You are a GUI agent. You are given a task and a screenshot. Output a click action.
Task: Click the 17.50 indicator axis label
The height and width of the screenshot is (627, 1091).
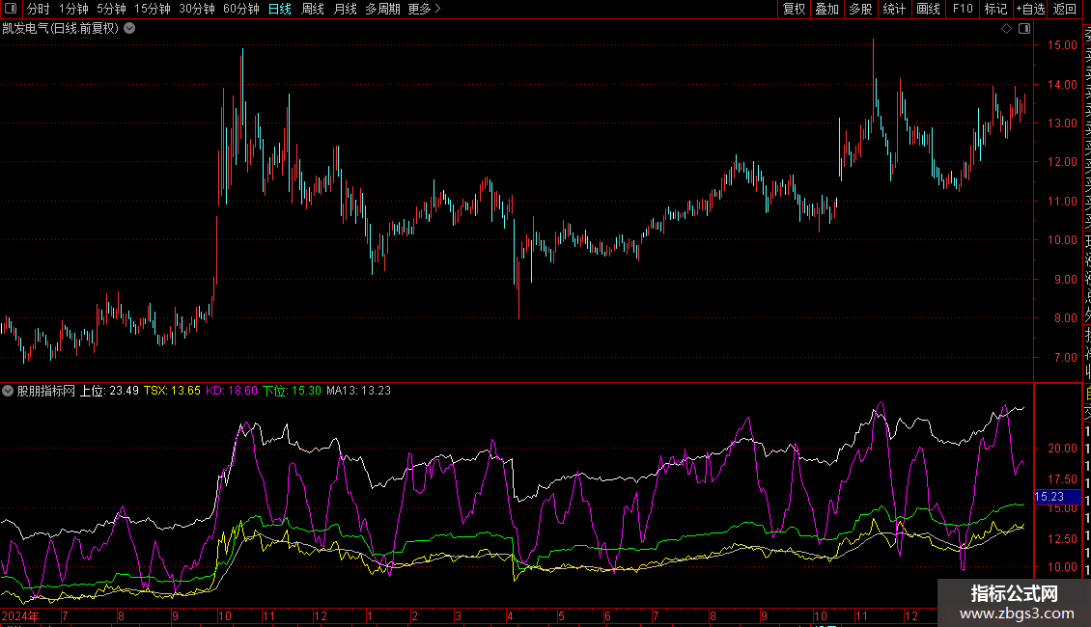click(1062, 479)
